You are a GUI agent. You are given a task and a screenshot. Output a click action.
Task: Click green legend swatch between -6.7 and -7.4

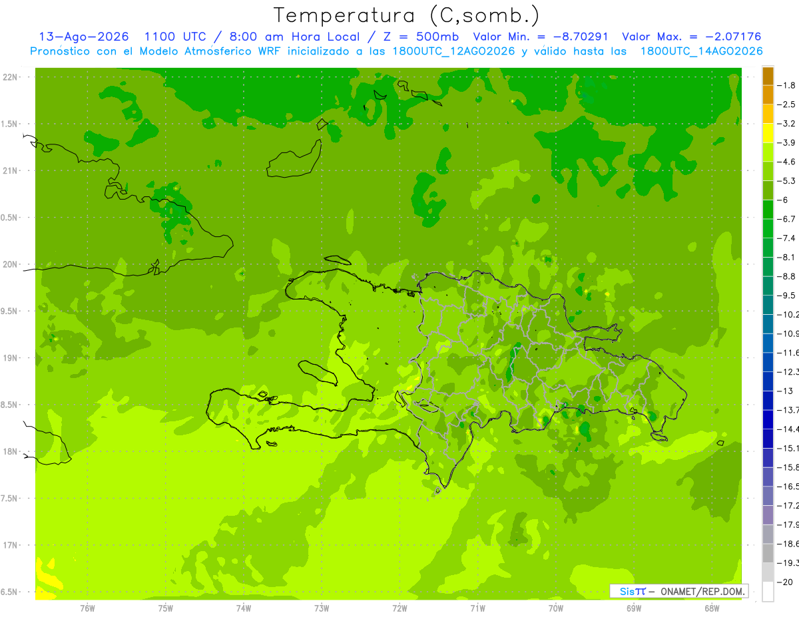(x=768, y=228)
